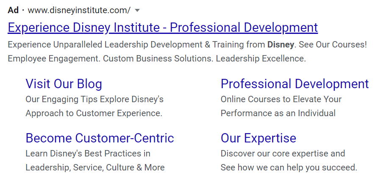Click the "Performance as an Individual" text
389x184 pixels.
pos(278,114)
